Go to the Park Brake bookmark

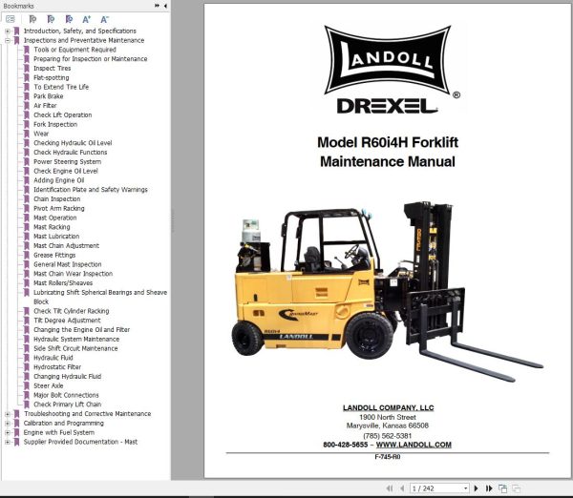49,96
